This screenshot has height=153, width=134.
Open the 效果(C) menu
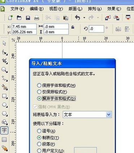click(x=114, y=9)
